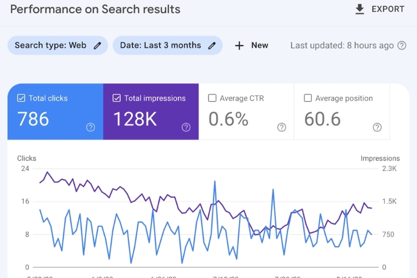Click the purple impressions line peak at start
417x278 pixels.
[x=48, y=172]
